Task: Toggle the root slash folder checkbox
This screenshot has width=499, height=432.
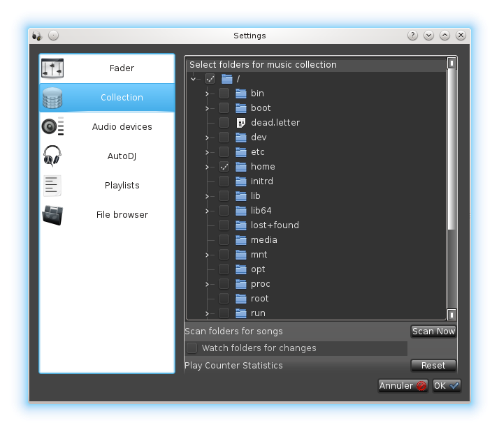Action: (x=210, y=79)
